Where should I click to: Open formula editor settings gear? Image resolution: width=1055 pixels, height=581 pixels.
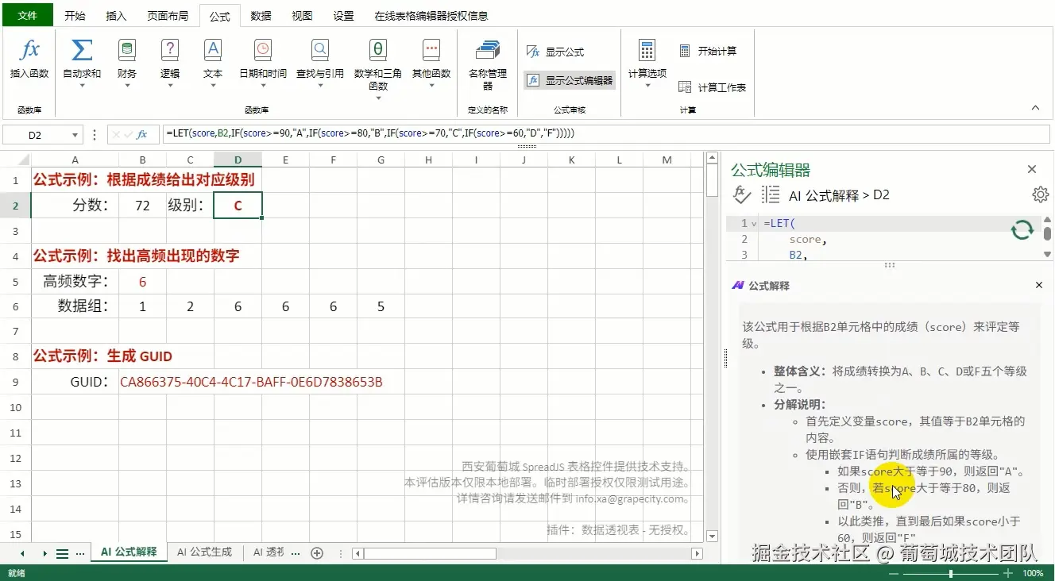(1040, 194)
